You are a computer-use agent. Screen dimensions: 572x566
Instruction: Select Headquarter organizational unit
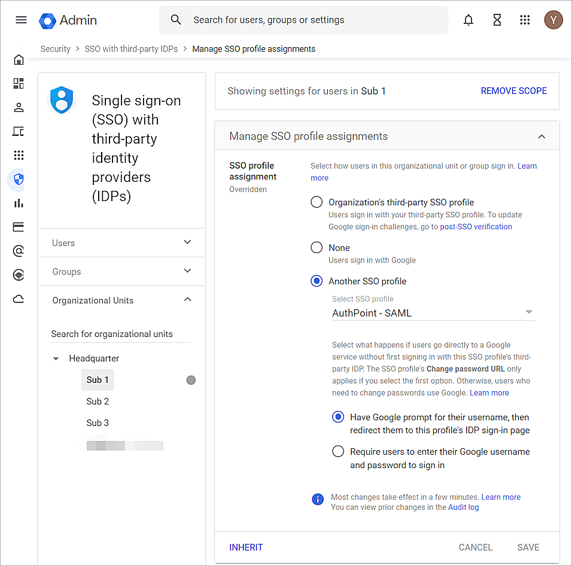pos(94,358)
